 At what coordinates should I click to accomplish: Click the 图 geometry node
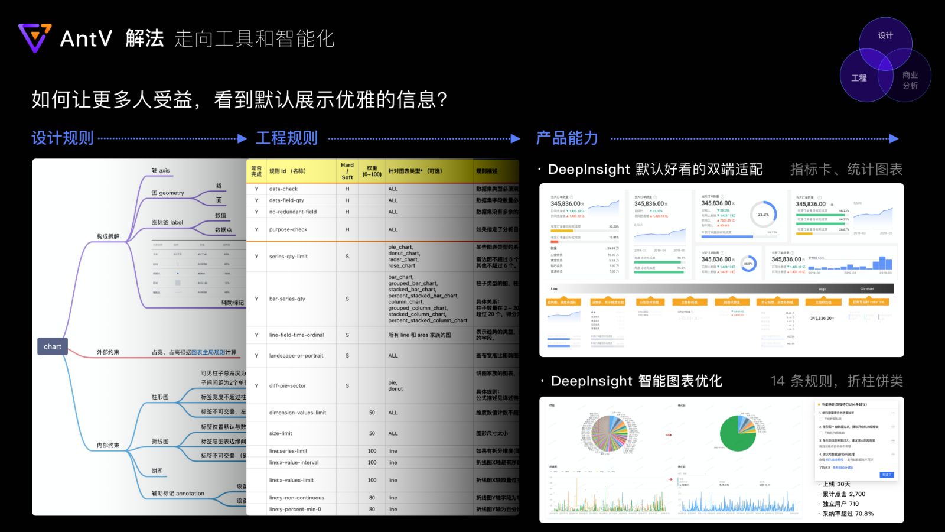(168, 193)
